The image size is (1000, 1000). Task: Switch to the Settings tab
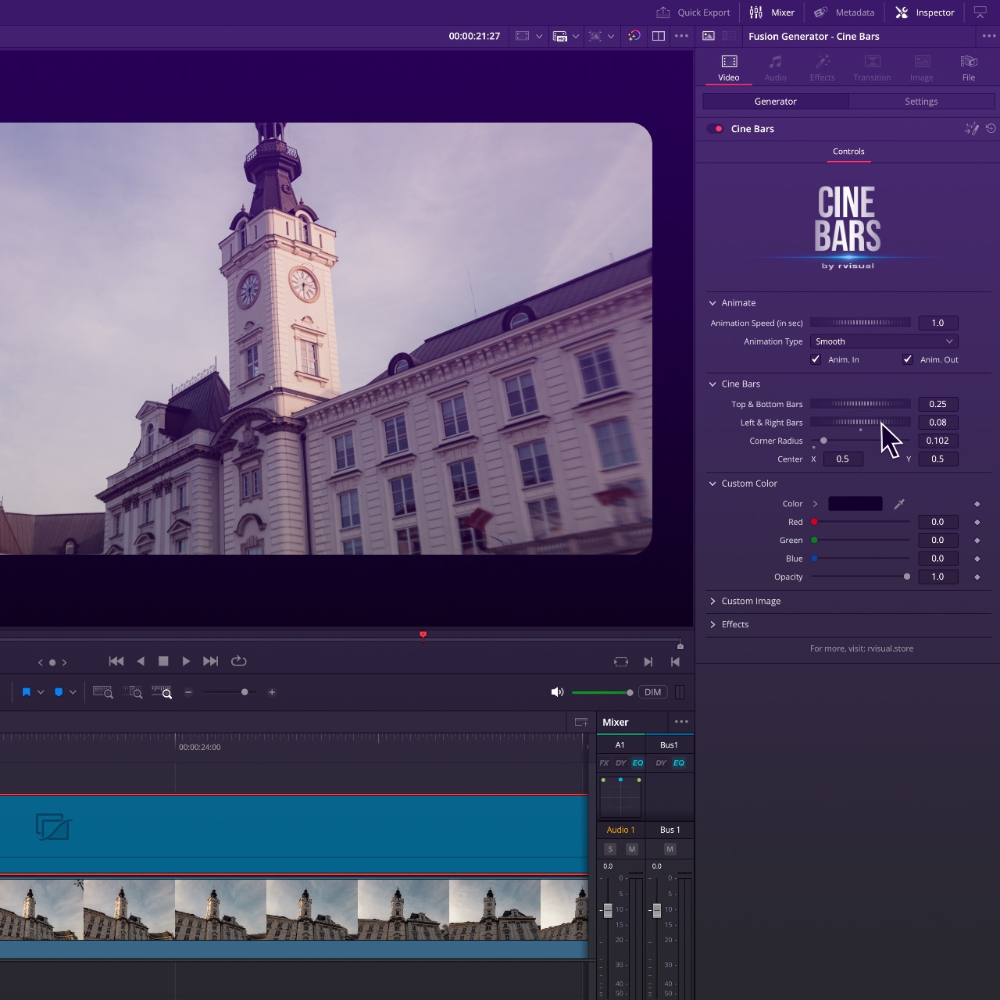921,102
